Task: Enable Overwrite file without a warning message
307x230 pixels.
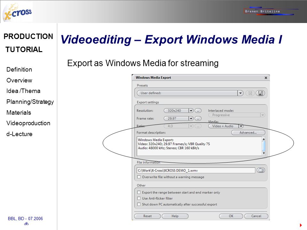Action: coord(139,177)
